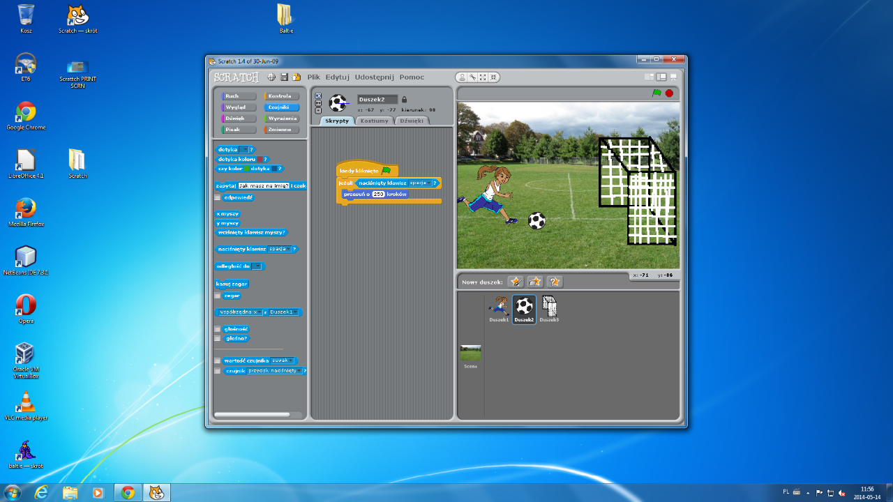Image resolution: width=893 pixels, height=502 pixels.
Task: Tick the głośno? checkbox
Action: pos(218,339)
